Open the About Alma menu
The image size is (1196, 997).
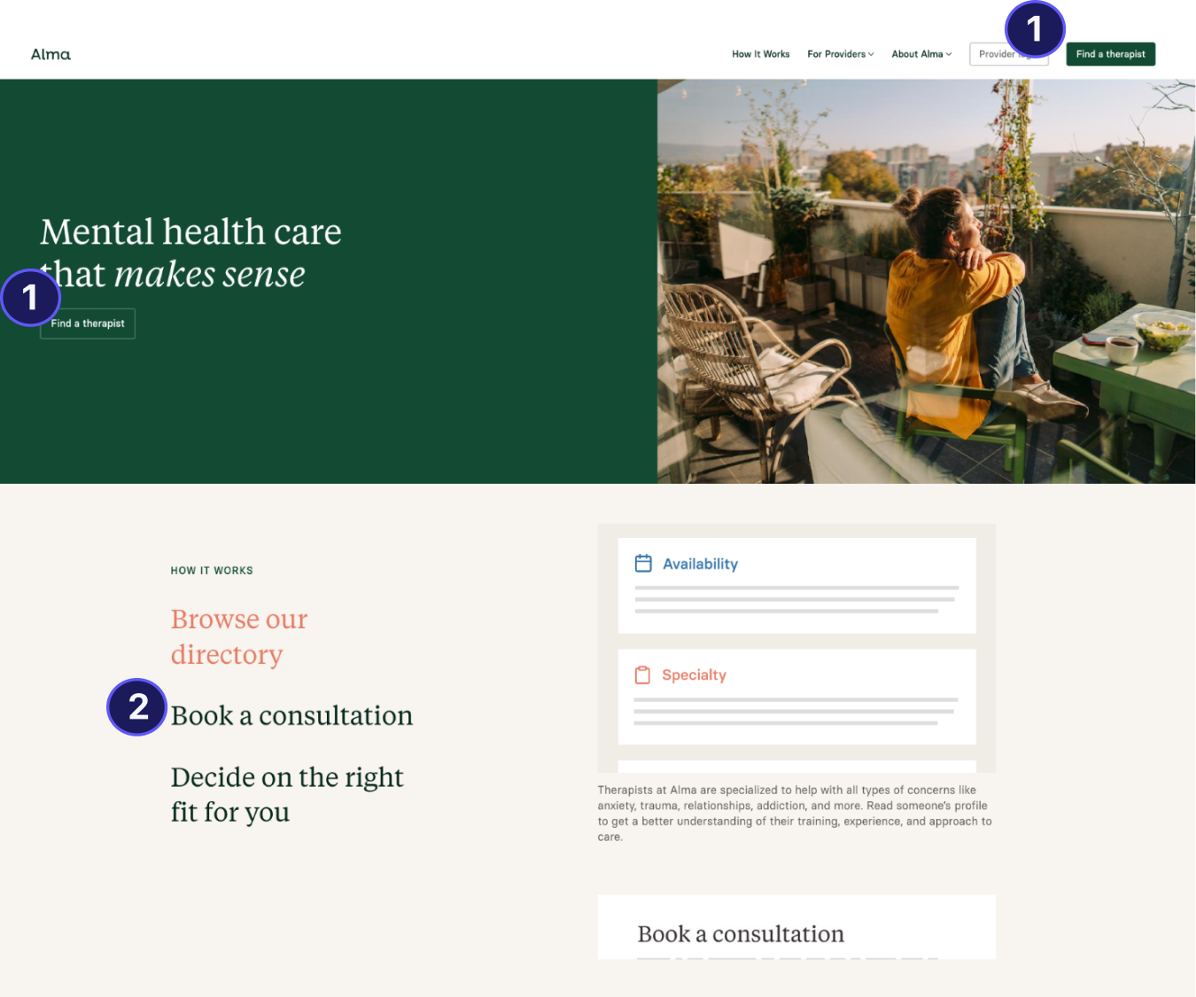[921, 54]
